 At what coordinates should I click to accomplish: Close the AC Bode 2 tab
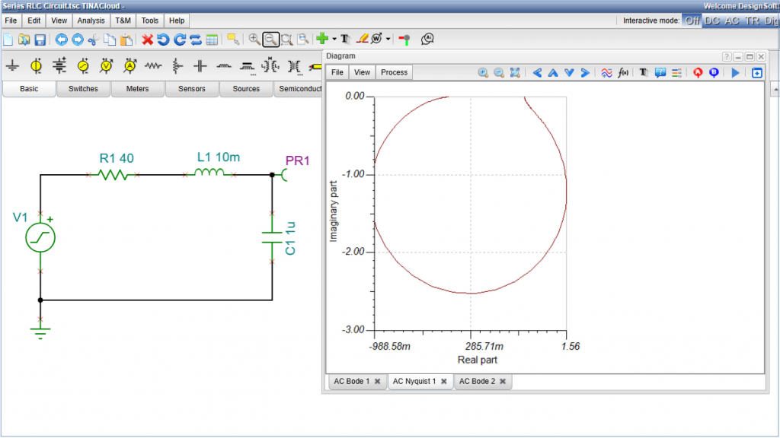[503, 381]
